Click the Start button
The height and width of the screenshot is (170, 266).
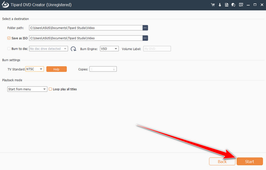coord(250,162)
